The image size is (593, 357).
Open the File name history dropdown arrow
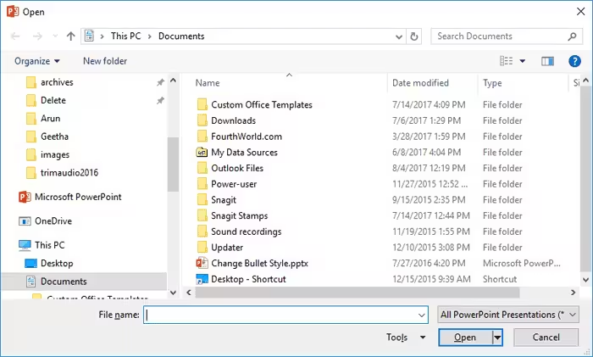[422, 315]
